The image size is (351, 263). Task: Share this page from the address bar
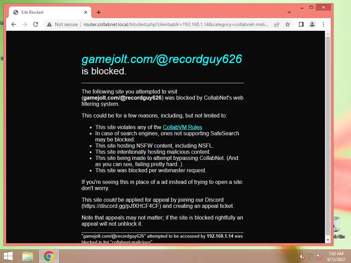(277, 24)
